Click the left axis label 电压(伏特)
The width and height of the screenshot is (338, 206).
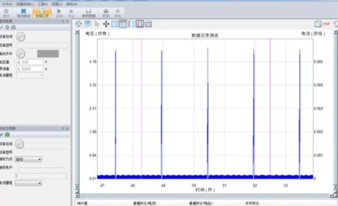pyautogui.click(x=97, y=34)
